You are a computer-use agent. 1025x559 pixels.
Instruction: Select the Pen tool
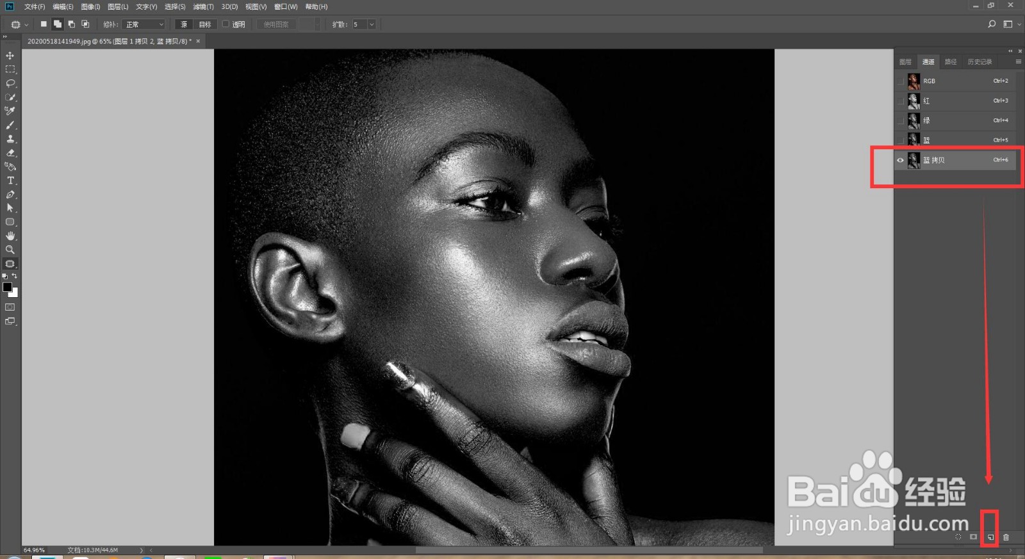(x=10, y=194)
